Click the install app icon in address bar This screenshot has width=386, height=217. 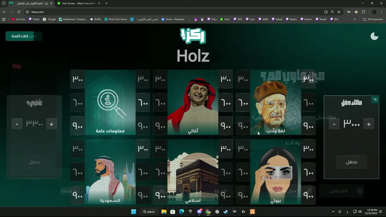[326, 12]
